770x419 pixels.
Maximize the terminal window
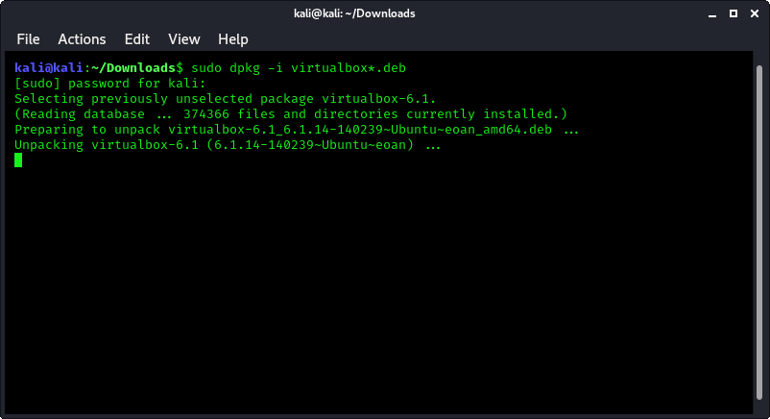click(x=734, y=13)
